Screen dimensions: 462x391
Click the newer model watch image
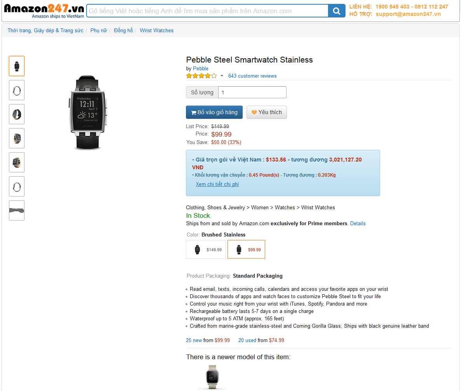point(212,377)
